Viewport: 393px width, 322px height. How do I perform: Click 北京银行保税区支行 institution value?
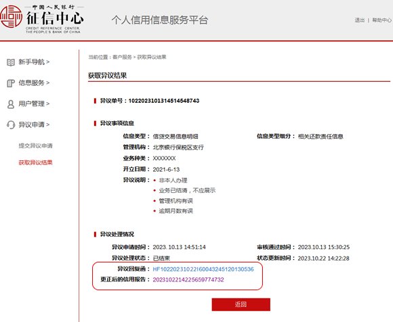[x=178, y=147]
